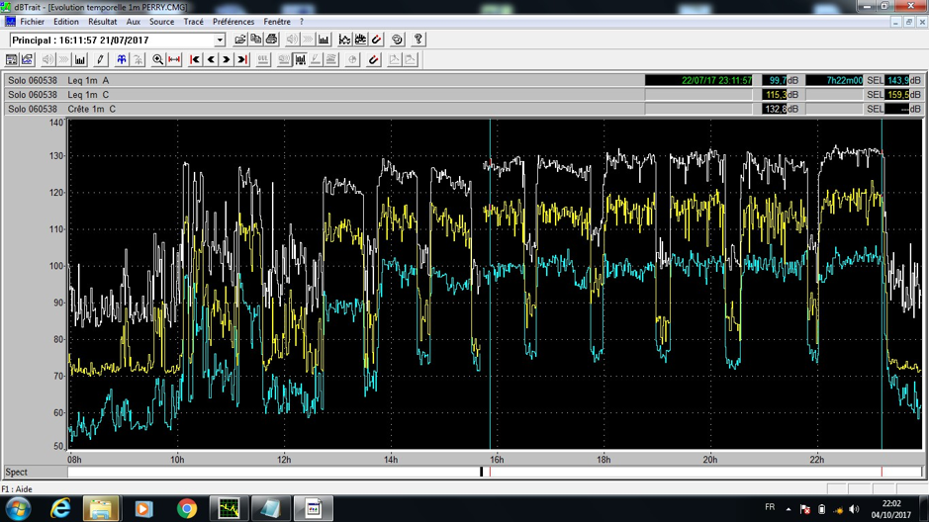Open the Fichier menu
This screenshot has width=929, height=522.
tap(32, 22)
